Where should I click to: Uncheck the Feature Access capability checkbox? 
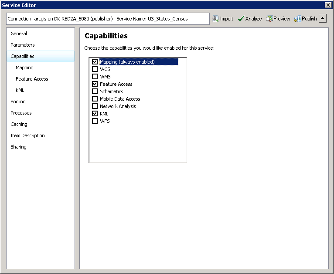tap(95, 84)
